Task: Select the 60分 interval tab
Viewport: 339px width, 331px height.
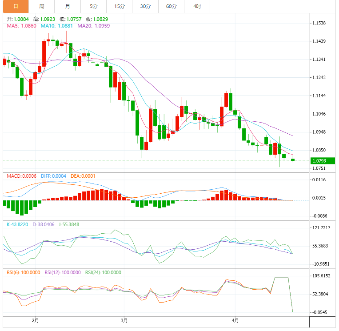Action: click(x=171, y=6)
